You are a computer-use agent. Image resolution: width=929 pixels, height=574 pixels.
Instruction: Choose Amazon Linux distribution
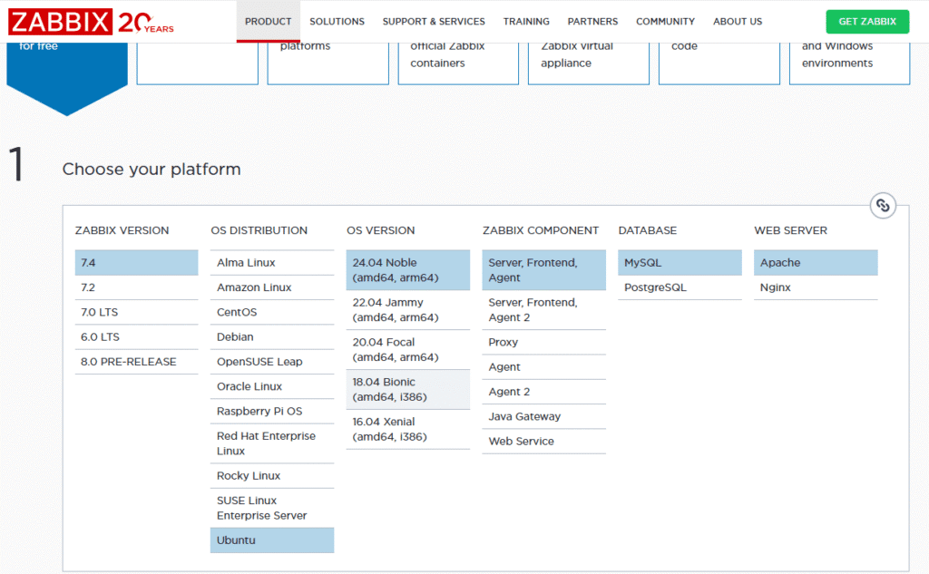pyautogui.click(x=272, y=287)
